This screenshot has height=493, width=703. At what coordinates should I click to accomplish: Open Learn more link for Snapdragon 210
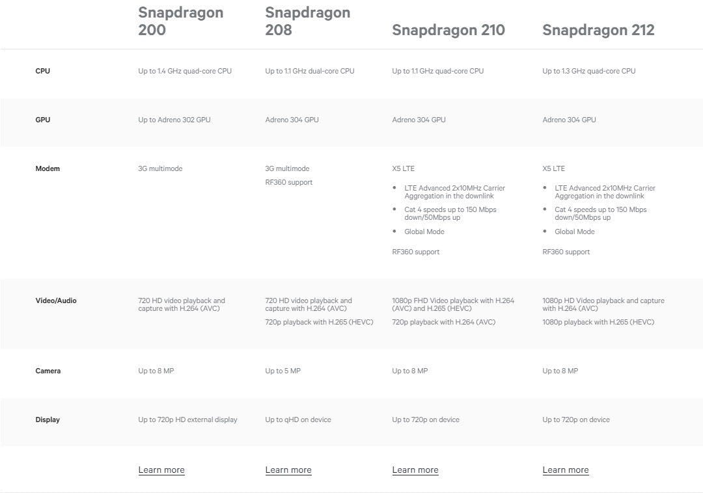[415, 470]
